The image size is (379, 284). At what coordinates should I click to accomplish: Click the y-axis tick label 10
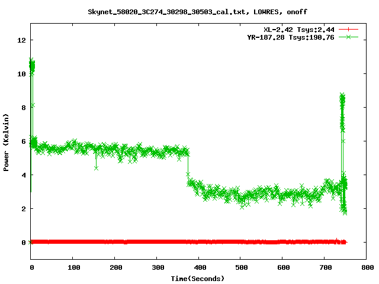pos(21,74)
